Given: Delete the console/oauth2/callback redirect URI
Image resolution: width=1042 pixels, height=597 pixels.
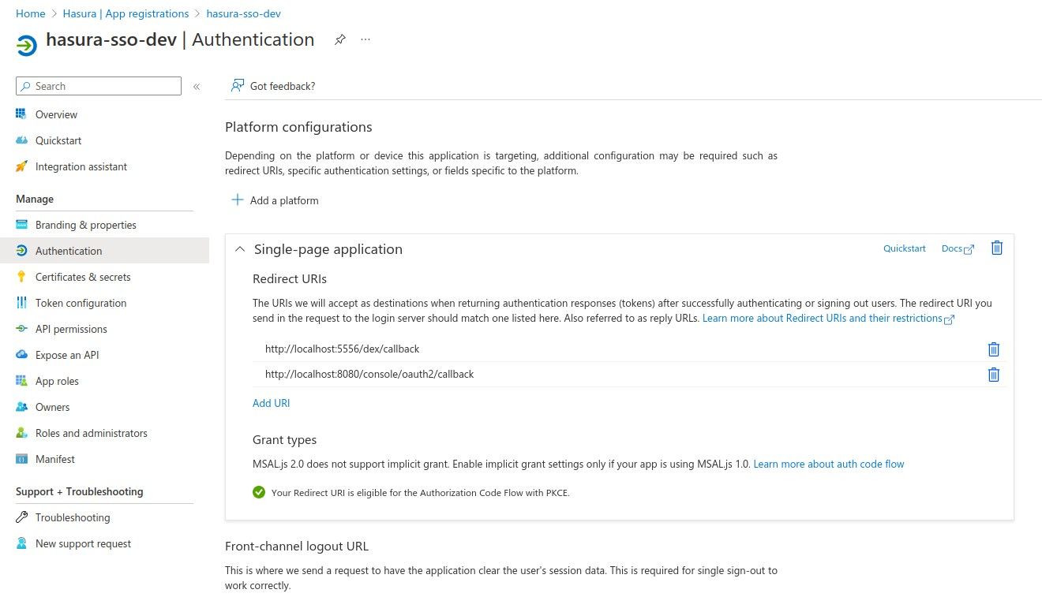Looking at the screenshot, I should pyautogui.click(x=993, y=374).
